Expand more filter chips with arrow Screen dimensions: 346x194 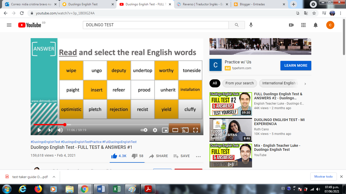[x=305, y=83]
